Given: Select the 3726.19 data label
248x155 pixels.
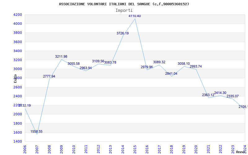Looking at the screenshot, I should click(x=122, y=33).
